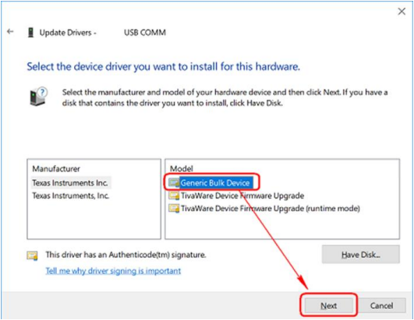The image size is (414, 320).
Task: Select Texas Instruments, Inc. manufacturer (second entry)
Action: (x=71, y=195)
